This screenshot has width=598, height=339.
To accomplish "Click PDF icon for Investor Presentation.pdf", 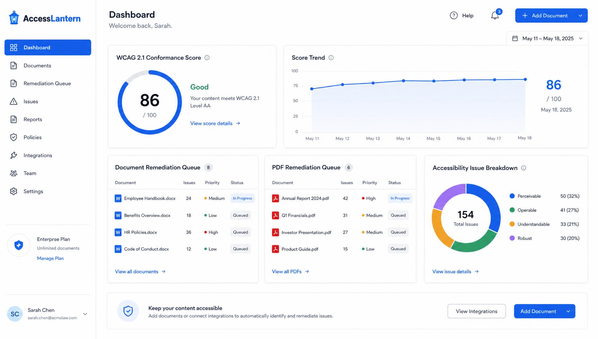I will coord(275,232).
